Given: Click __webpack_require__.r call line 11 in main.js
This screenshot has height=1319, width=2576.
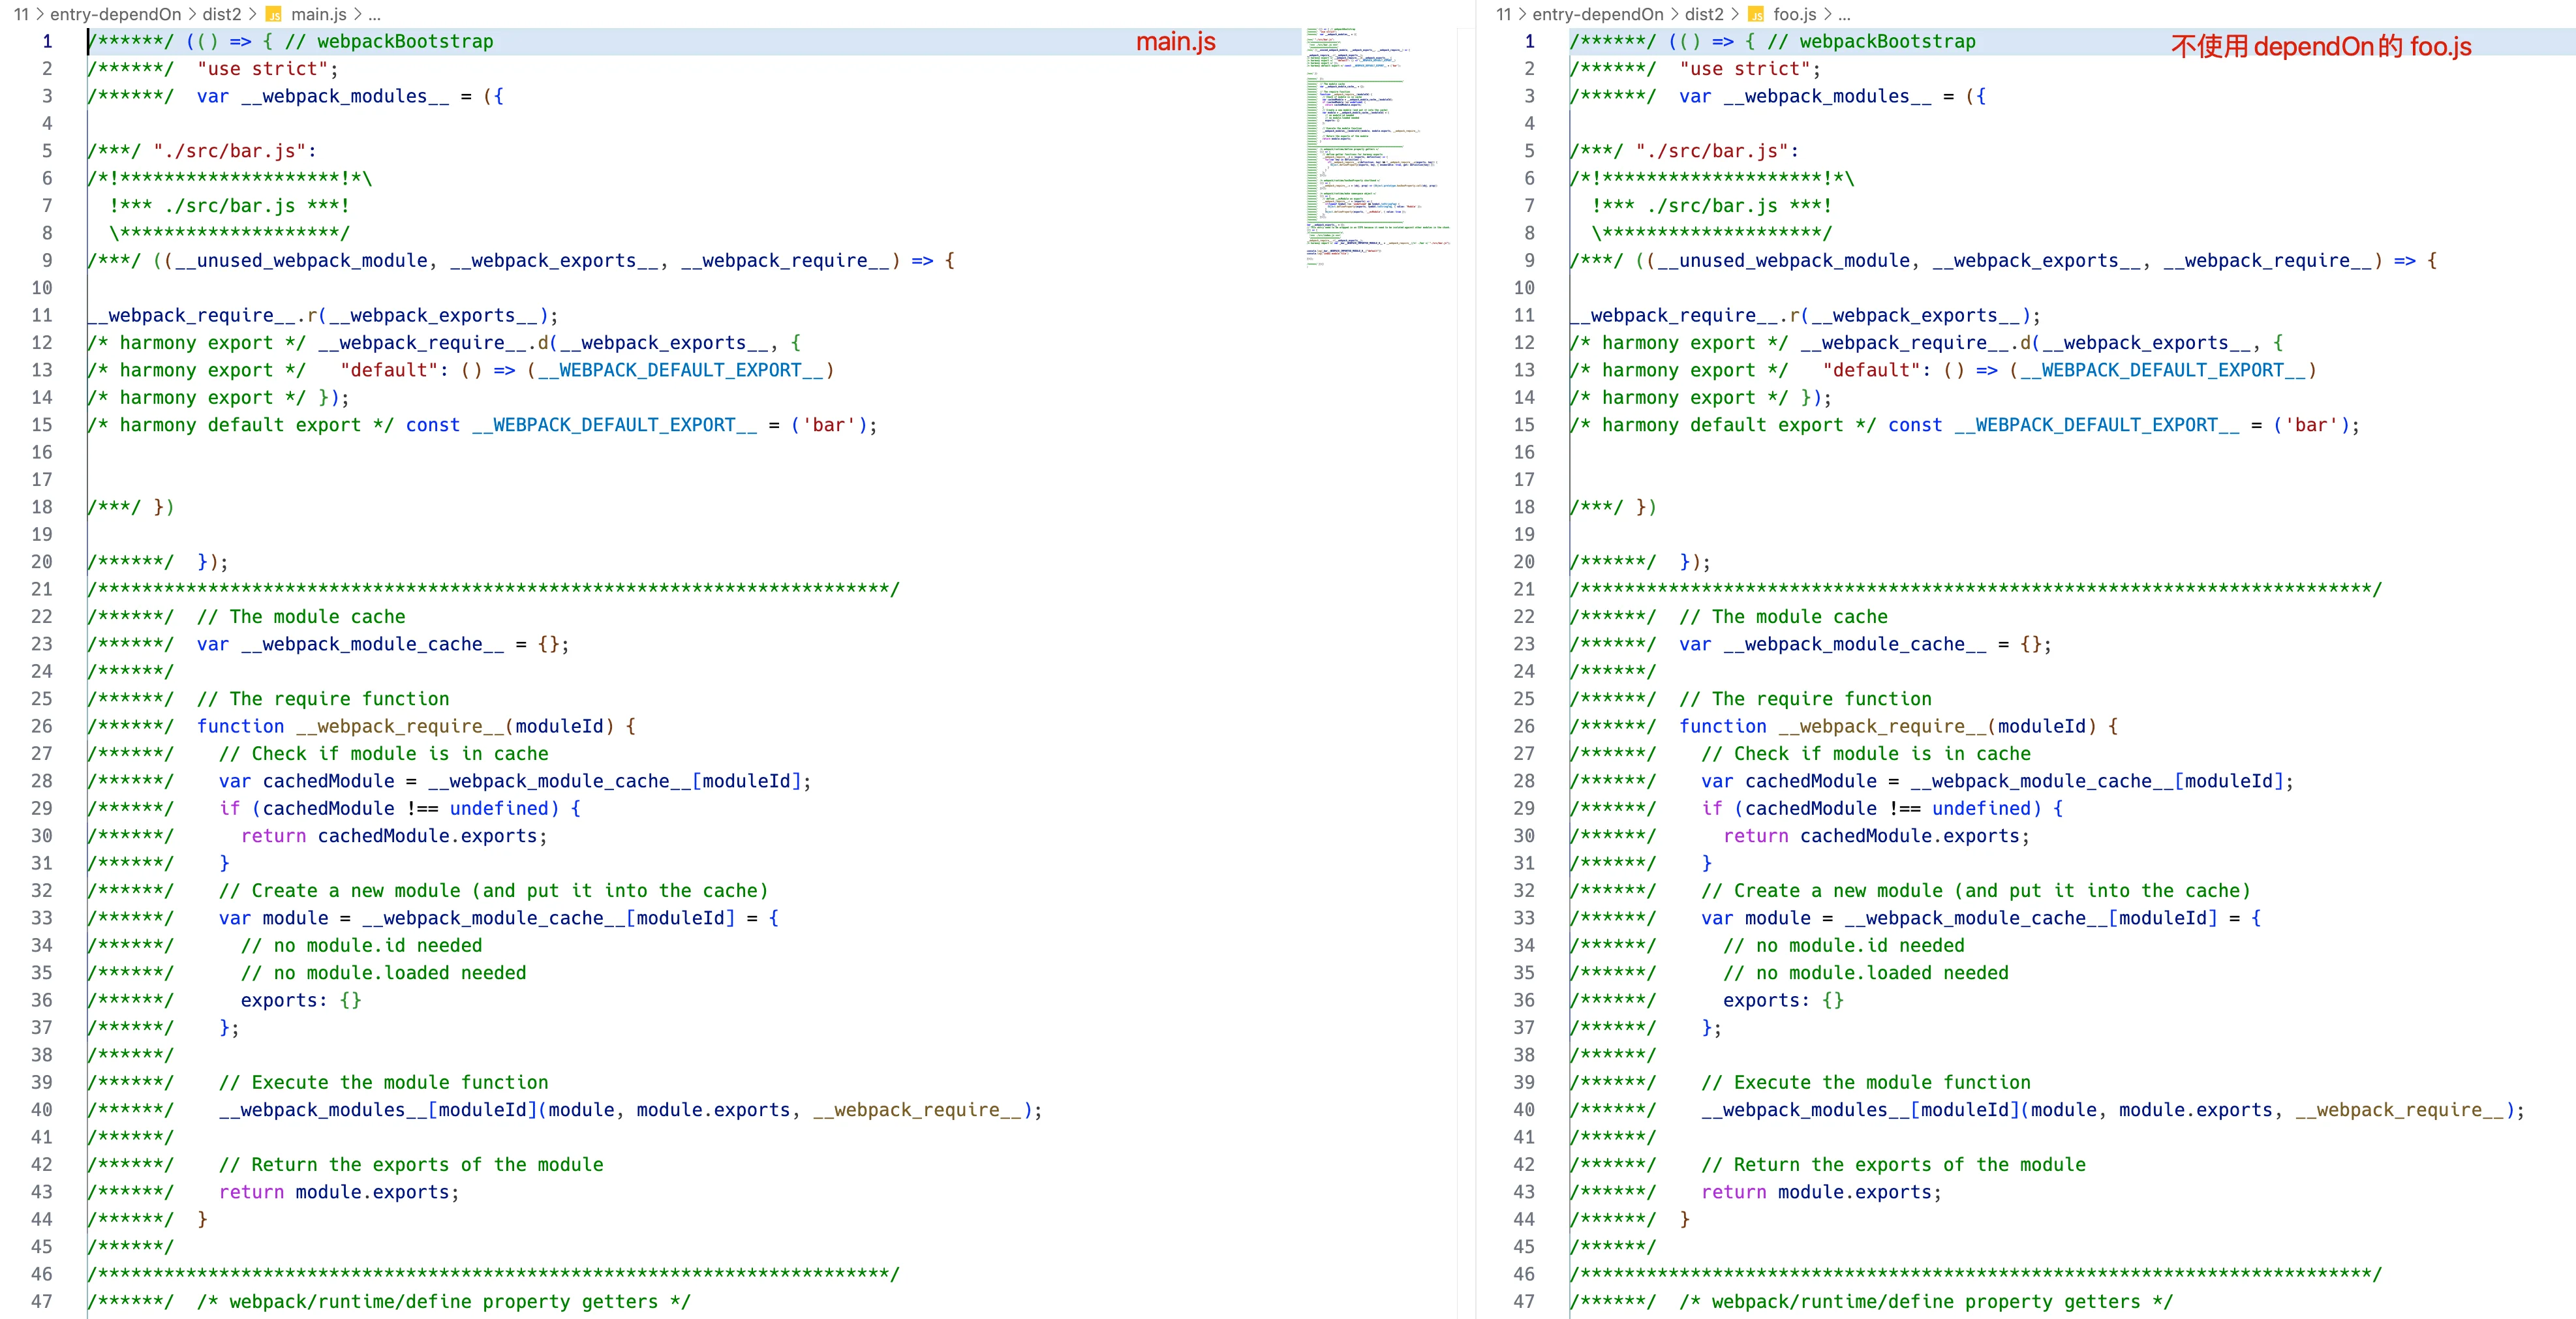Looking at the screenshot, I should coord(322,315).
